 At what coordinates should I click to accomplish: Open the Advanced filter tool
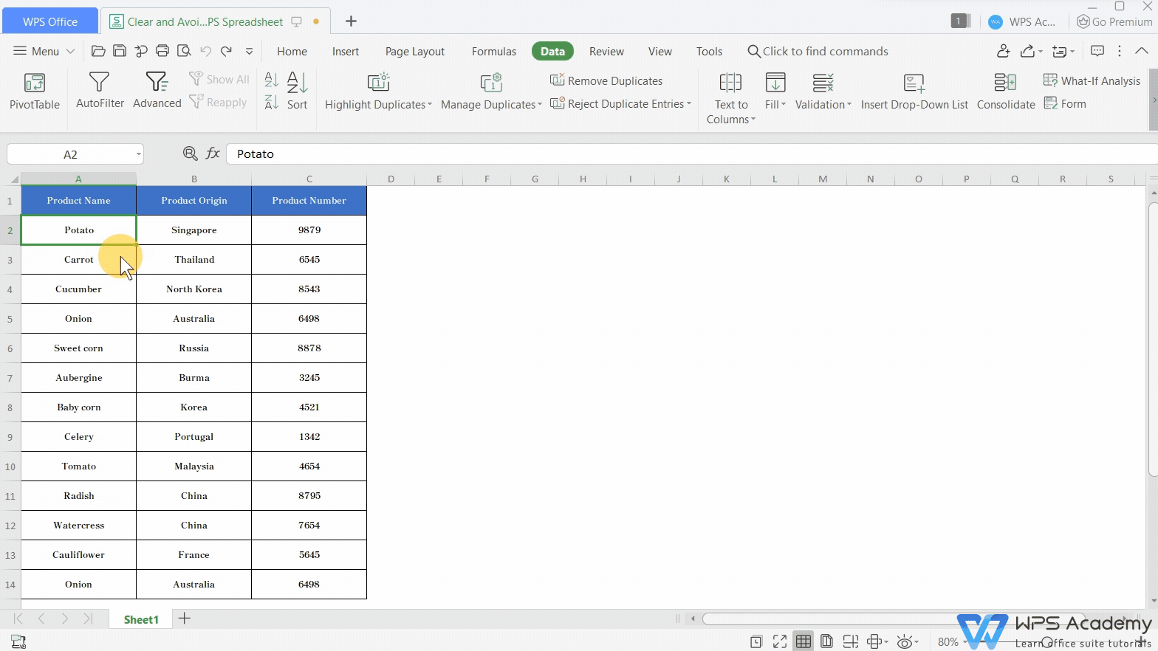[157, 83]
